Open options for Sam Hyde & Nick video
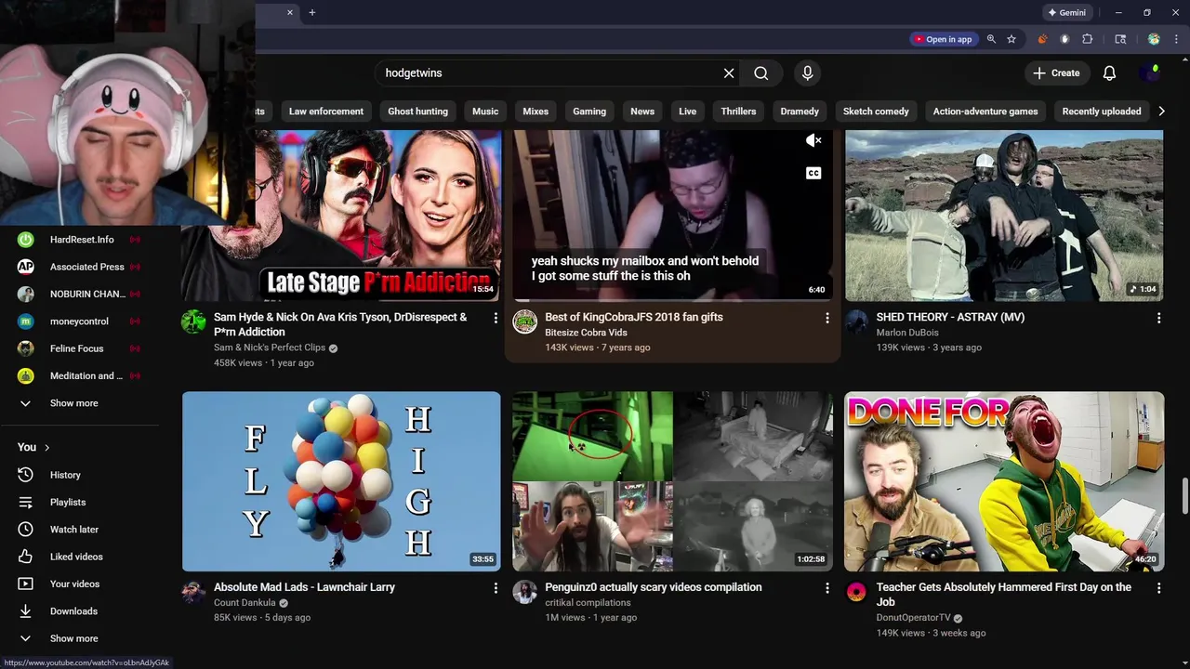 pos(496,318)
